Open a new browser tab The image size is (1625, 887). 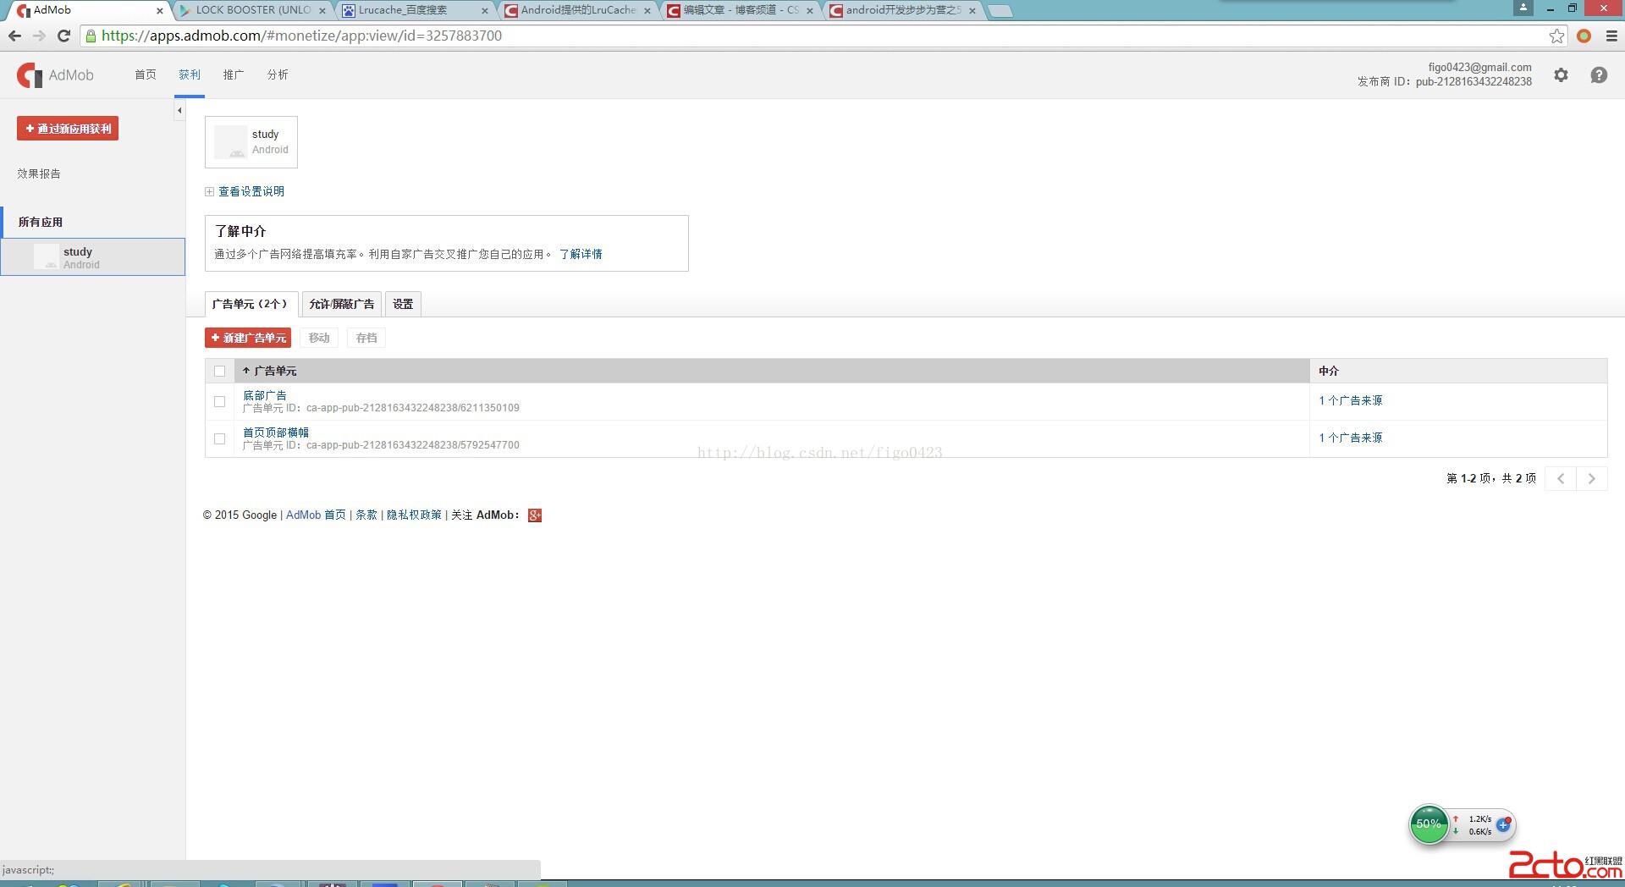1000,11
